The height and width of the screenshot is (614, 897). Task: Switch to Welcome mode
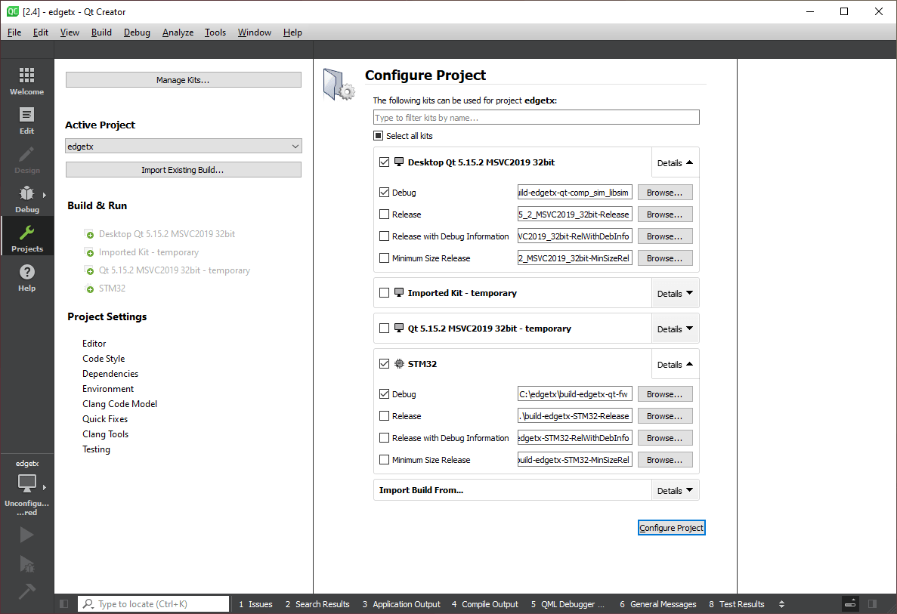[26, 79]
